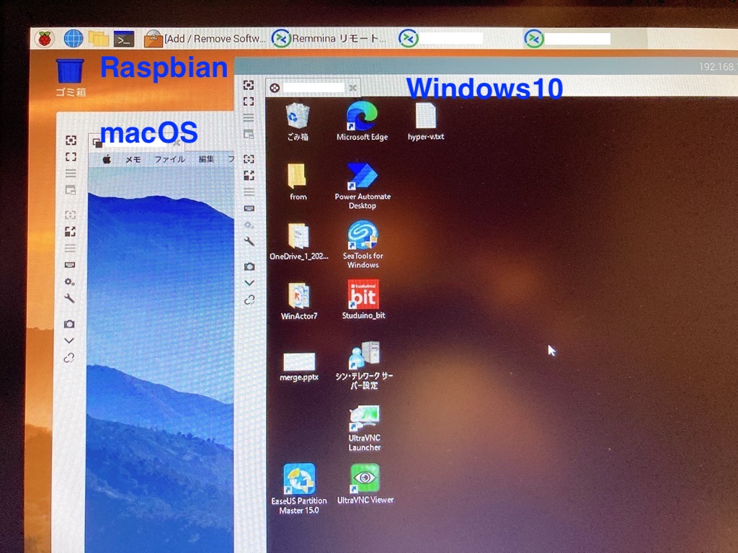Select the SeaTools for Windows shortcut
Viewport: 738px width, 553px height.
coord(363,245)
